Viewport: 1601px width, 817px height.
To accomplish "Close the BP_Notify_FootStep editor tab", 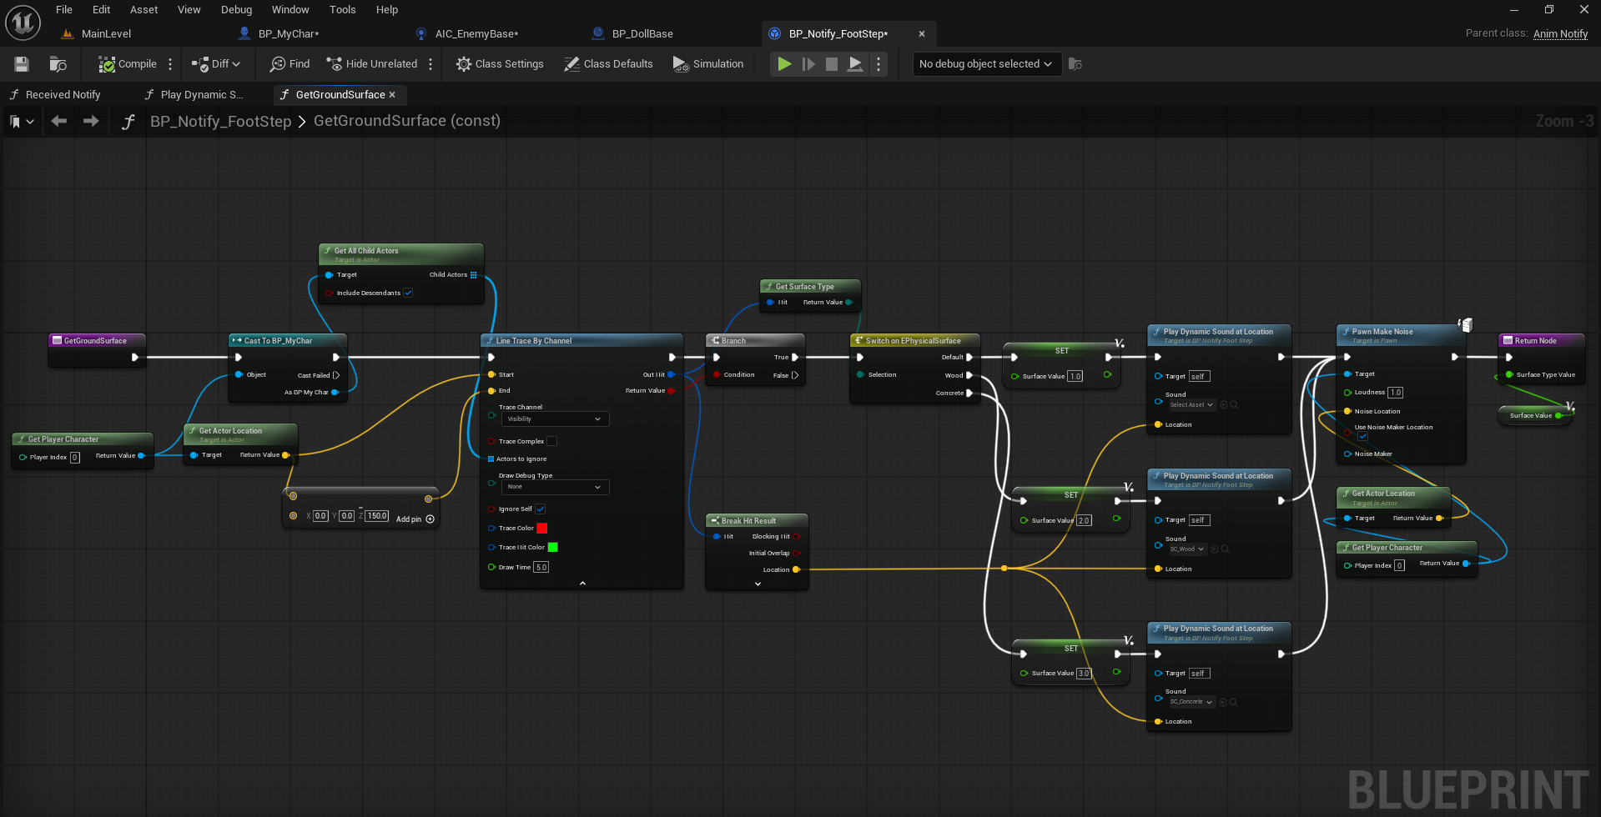I will 922,34.
